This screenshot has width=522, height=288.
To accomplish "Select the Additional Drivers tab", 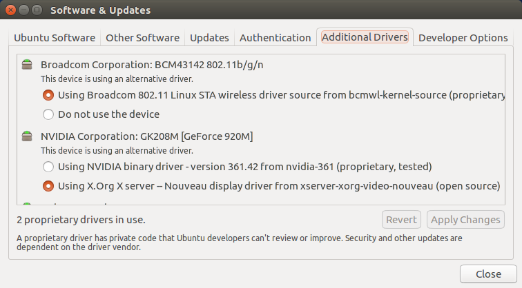I will click(365, 37).
